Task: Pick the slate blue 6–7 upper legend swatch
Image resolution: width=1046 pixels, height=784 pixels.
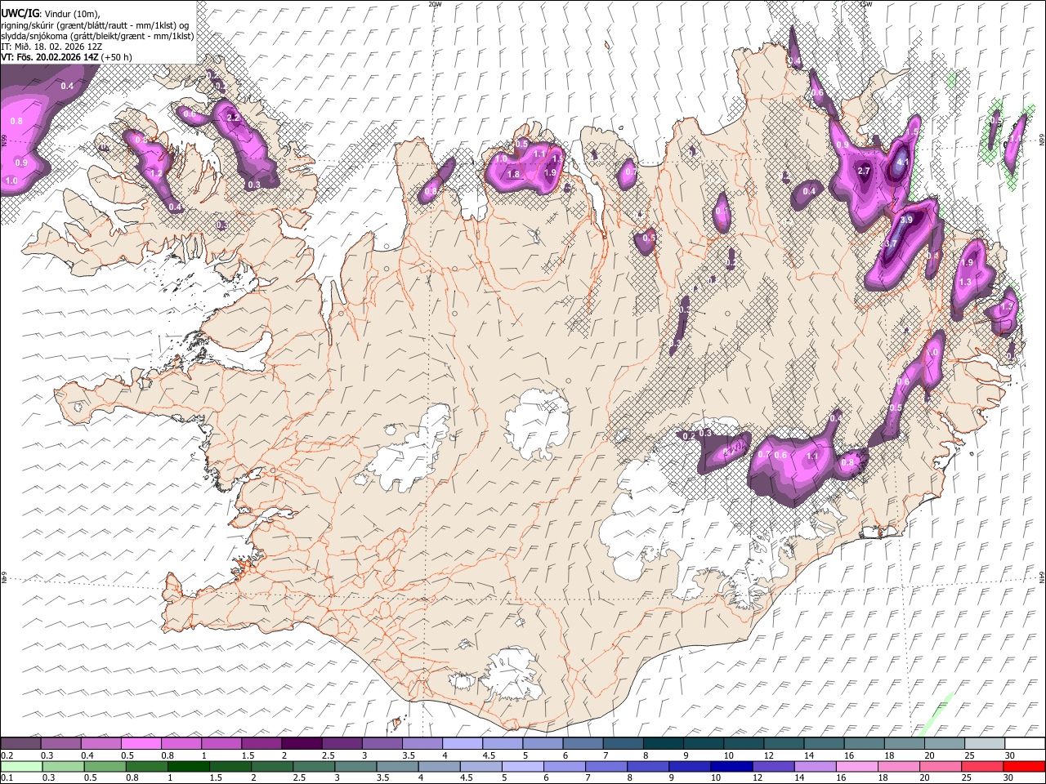Action: pyautogui.click(x=583, y=744)
